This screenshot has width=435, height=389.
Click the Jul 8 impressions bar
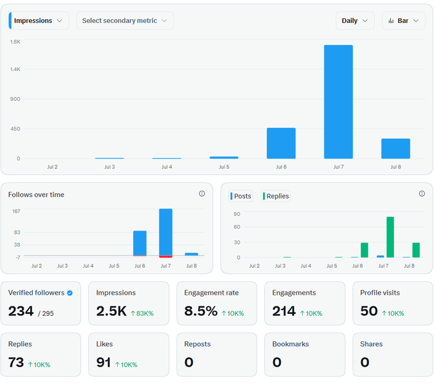(395, 149)
